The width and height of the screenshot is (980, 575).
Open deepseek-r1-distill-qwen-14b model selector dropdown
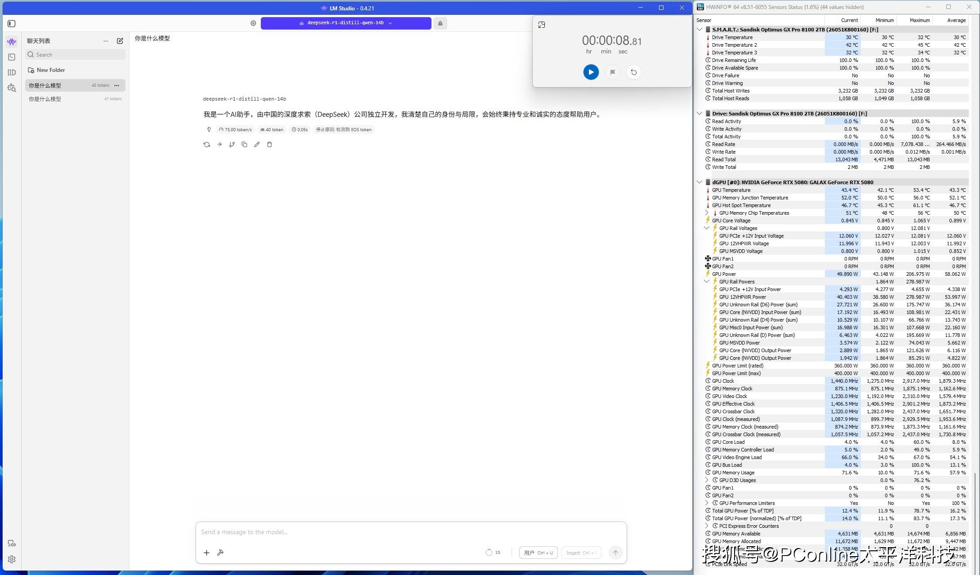click(346, 23)
